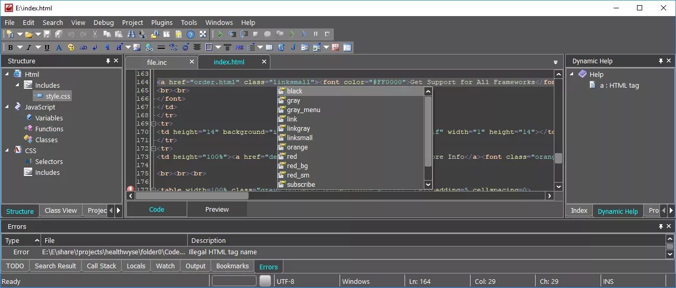The height and width of the screenshot is (288, 676).
Task: Collapse the JavaScript tree node
Action: pos(7,107)
